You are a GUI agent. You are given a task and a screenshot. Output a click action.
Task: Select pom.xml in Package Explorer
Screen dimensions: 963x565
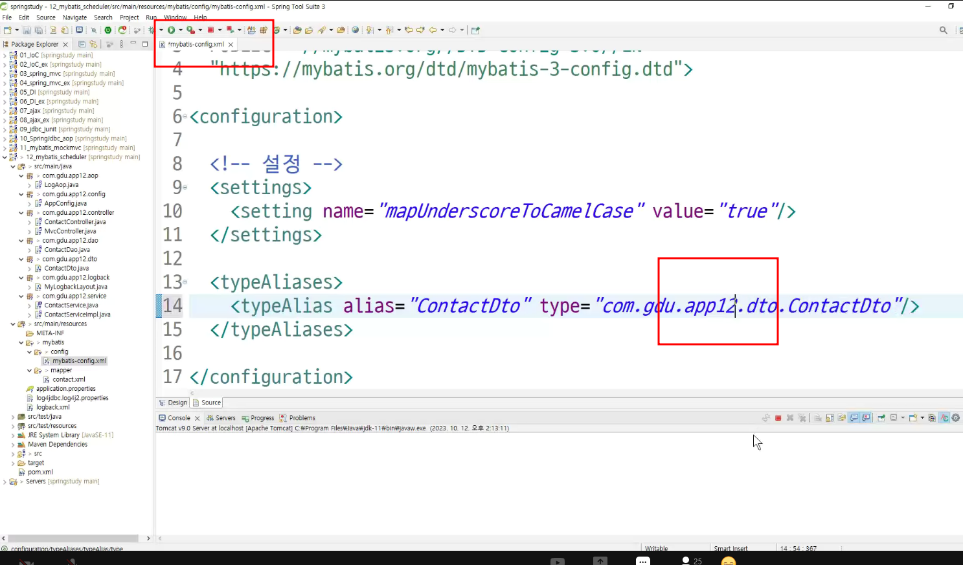coord(40,472)
